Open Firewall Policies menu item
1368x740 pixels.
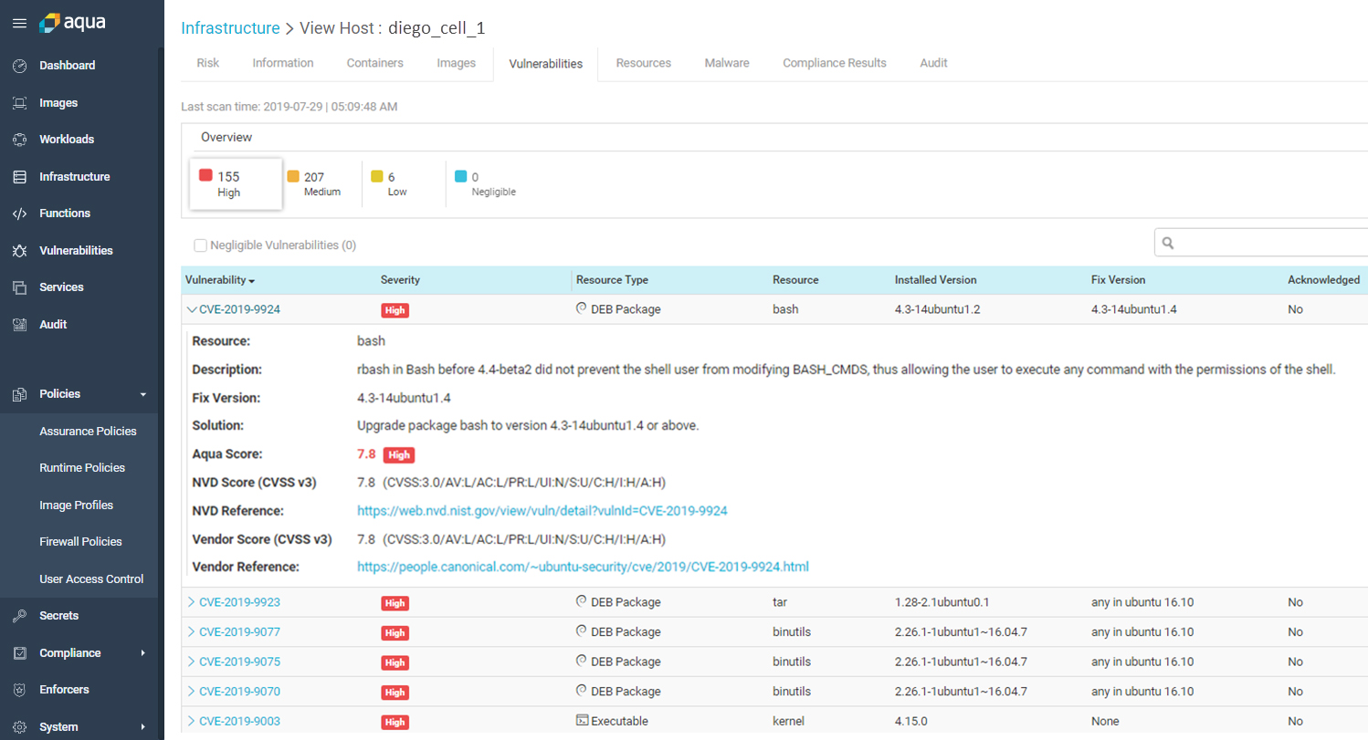(x=80, y=542)
